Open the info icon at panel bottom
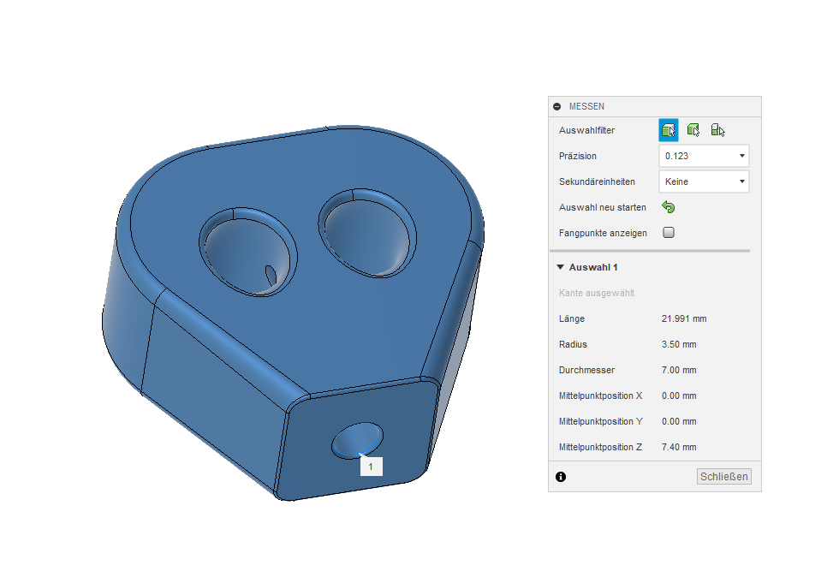The width and height of the screenshot is (827, 577). point(561,477)
